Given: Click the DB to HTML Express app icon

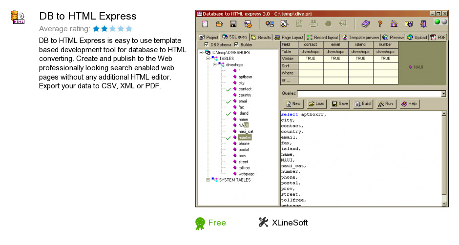Looking at the screenshot, I should point(18,17).
